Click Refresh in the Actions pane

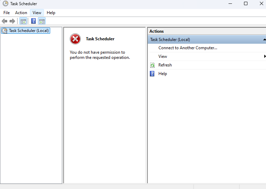tap(165, 65)
